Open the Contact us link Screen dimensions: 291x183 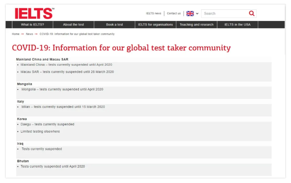[174, 13]
